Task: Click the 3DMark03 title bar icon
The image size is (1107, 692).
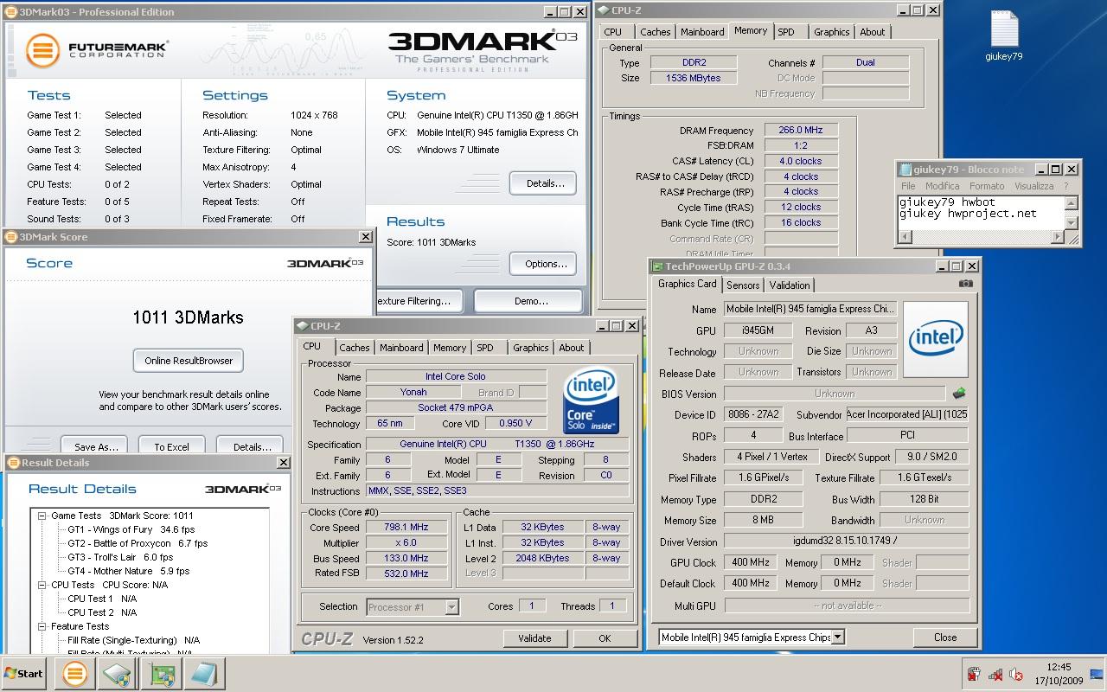Action: tap(10, 12)
